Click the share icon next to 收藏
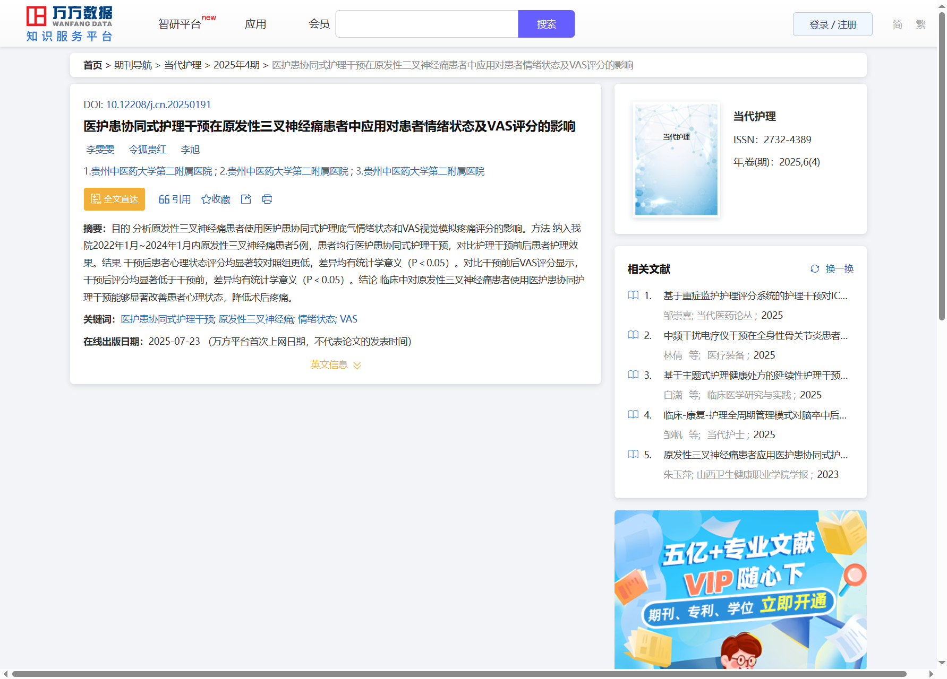This screenshot has height=679, width=947. pyautogui.click(x=246, y=199)
